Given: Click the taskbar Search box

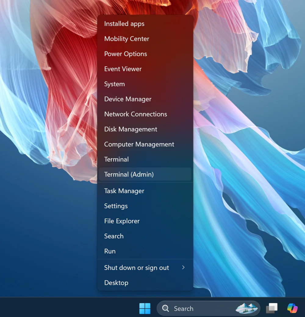Looking at the screenshot, I should pos(208,308).
